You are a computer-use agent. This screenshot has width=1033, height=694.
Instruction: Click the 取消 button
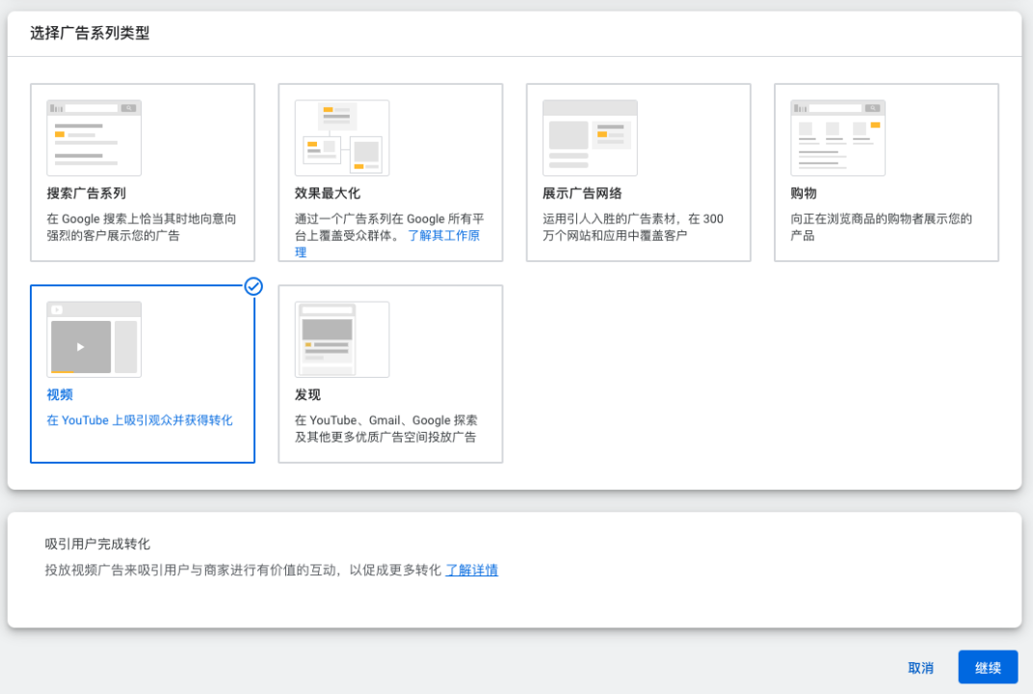920,667
